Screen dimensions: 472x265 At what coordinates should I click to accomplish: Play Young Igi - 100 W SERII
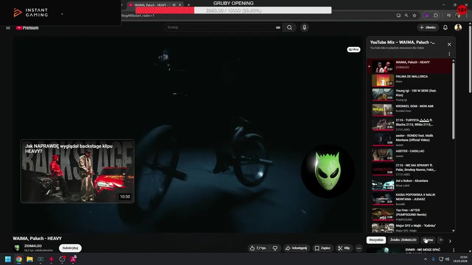[409, 95]
